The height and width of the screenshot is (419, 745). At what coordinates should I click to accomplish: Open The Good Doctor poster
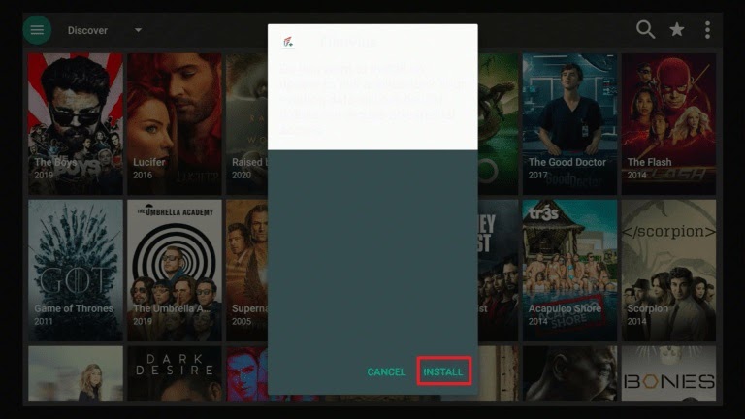[x=569, y=123]
